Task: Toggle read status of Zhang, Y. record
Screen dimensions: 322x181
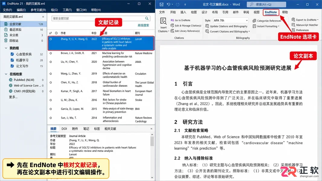Action: [51, 39]
